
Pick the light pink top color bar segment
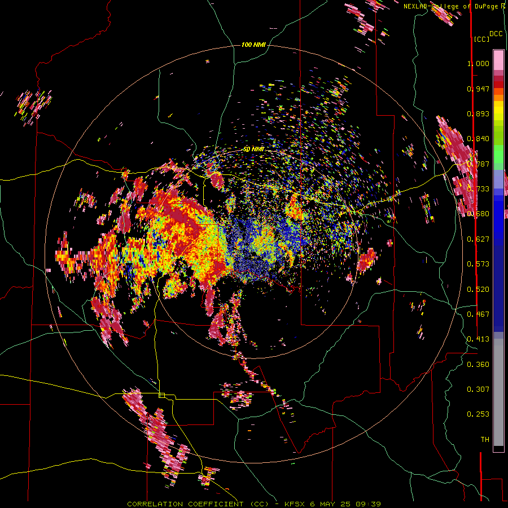pyautogui.click(x=498, y=60)
